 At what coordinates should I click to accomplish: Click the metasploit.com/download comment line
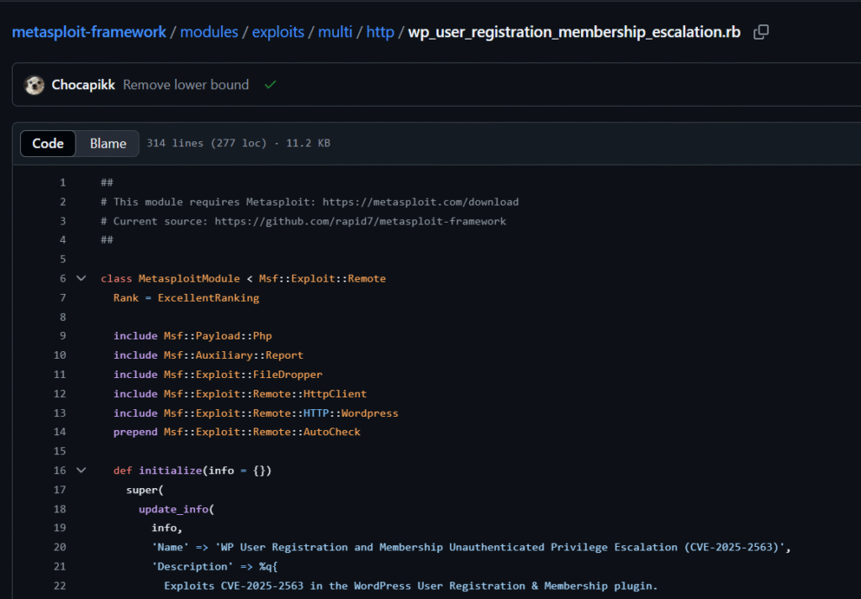click(x=309, y=202)
